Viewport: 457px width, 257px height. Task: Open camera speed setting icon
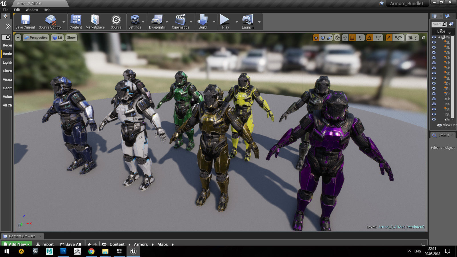(x=410, y=38)
